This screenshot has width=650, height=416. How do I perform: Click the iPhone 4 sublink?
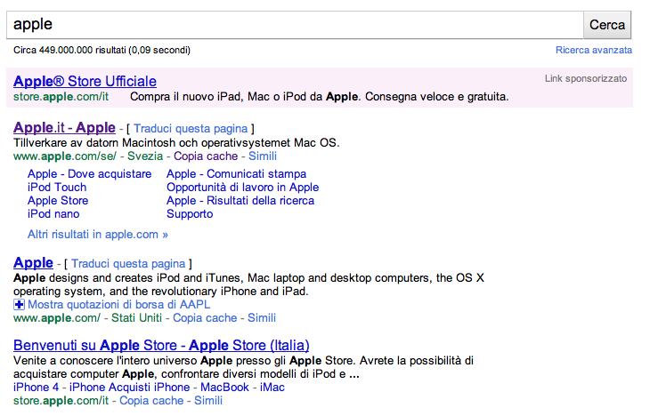38,388
